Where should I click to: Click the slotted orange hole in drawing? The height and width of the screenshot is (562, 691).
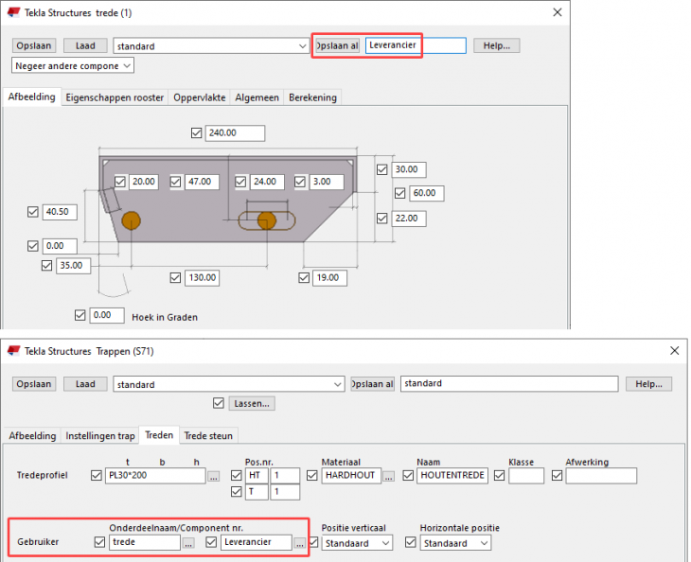pyautogui.click(x=267, y=220)
